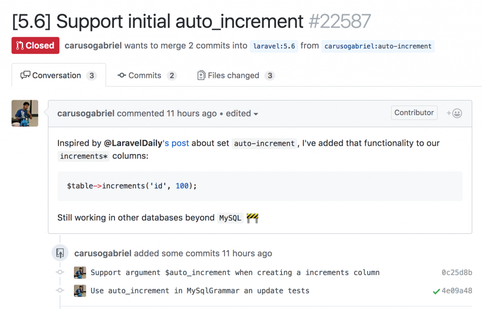This screenshot has height=309, width=482.
Task: Click the red Closed status badge
Action: [35, 46]
